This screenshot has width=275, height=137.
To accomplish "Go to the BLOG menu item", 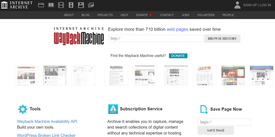I will [86, 15].
